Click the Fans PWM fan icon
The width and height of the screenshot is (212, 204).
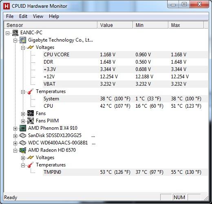tap(31, 121)
